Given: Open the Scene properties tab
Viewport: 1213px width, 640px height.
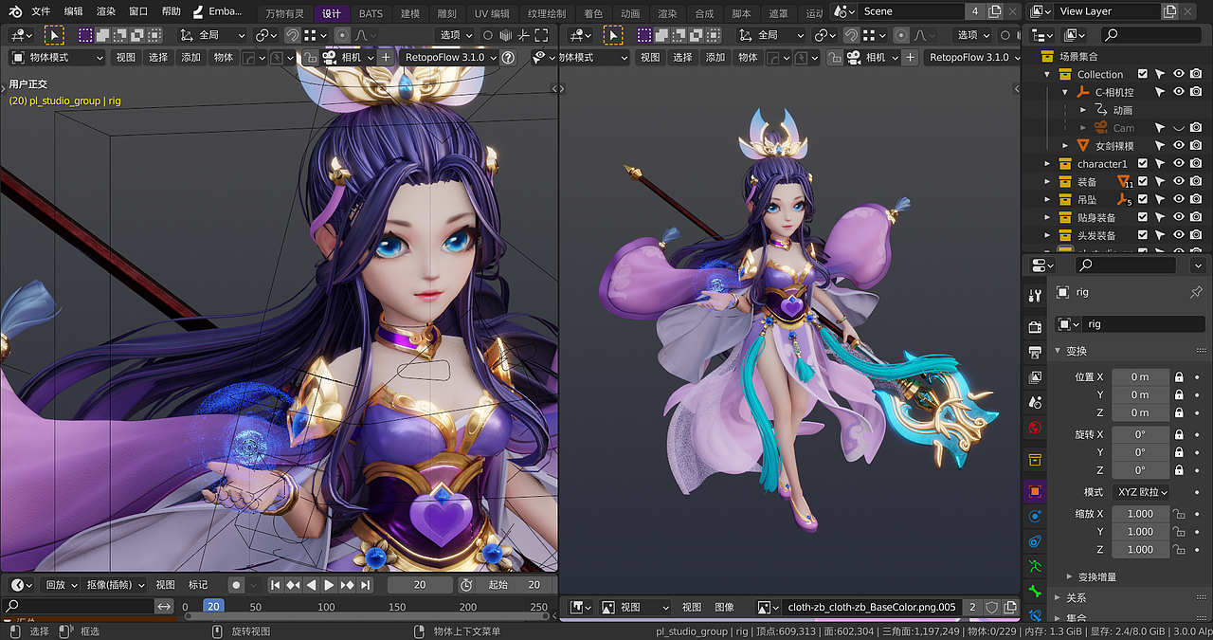Looking at the screenshot, I should (x=1035, y=403).
